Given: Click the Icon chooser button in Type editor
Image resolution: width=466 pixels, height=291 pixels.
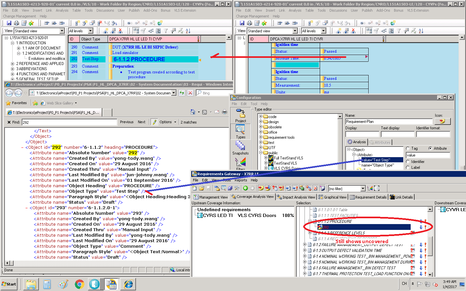Looking at the screenshot, I should coord(442,121).
